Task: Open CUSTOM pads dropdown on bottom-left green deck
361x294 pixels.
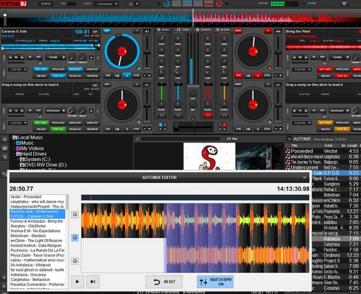Action: point(18,123)
